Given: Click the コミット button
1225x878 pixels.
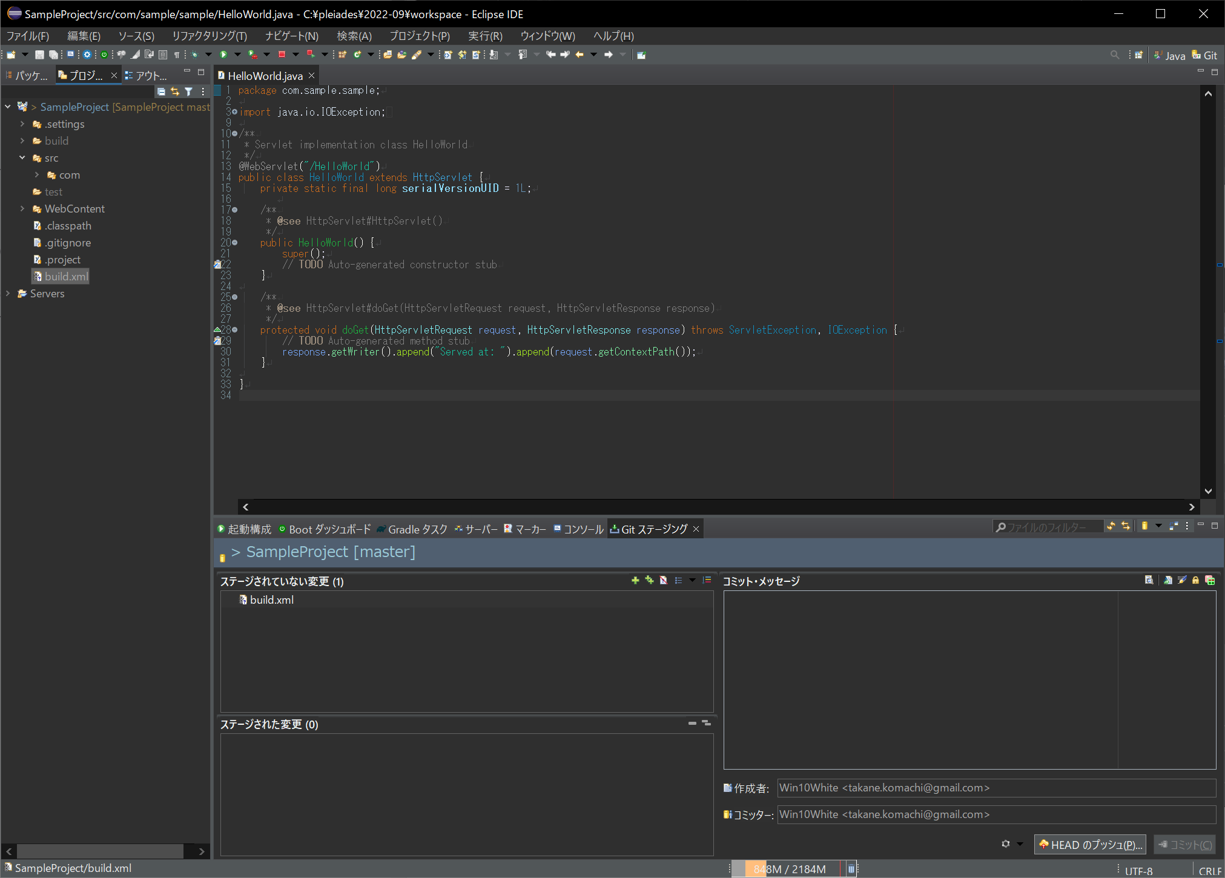Looking at the screenshot, I should [1184, 844].
